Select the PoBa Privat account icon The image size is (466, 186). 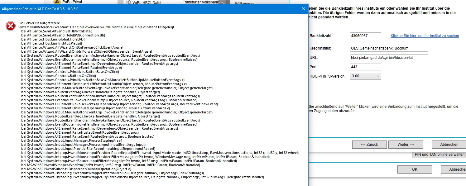56,2
